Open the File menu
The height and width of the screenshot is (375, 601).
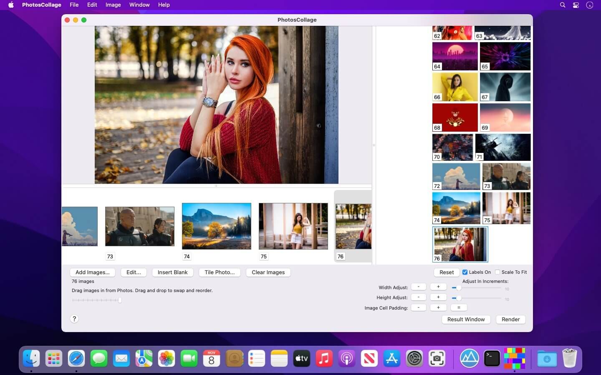click(74, 5)
